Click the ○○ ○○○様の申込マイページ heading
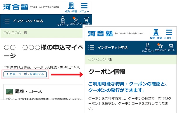Image resolution: width=178 pixels, height=115 pixels. [43, 52]
